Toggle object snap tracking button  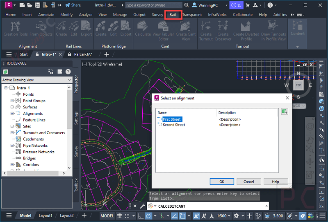(x=175, y=216)
